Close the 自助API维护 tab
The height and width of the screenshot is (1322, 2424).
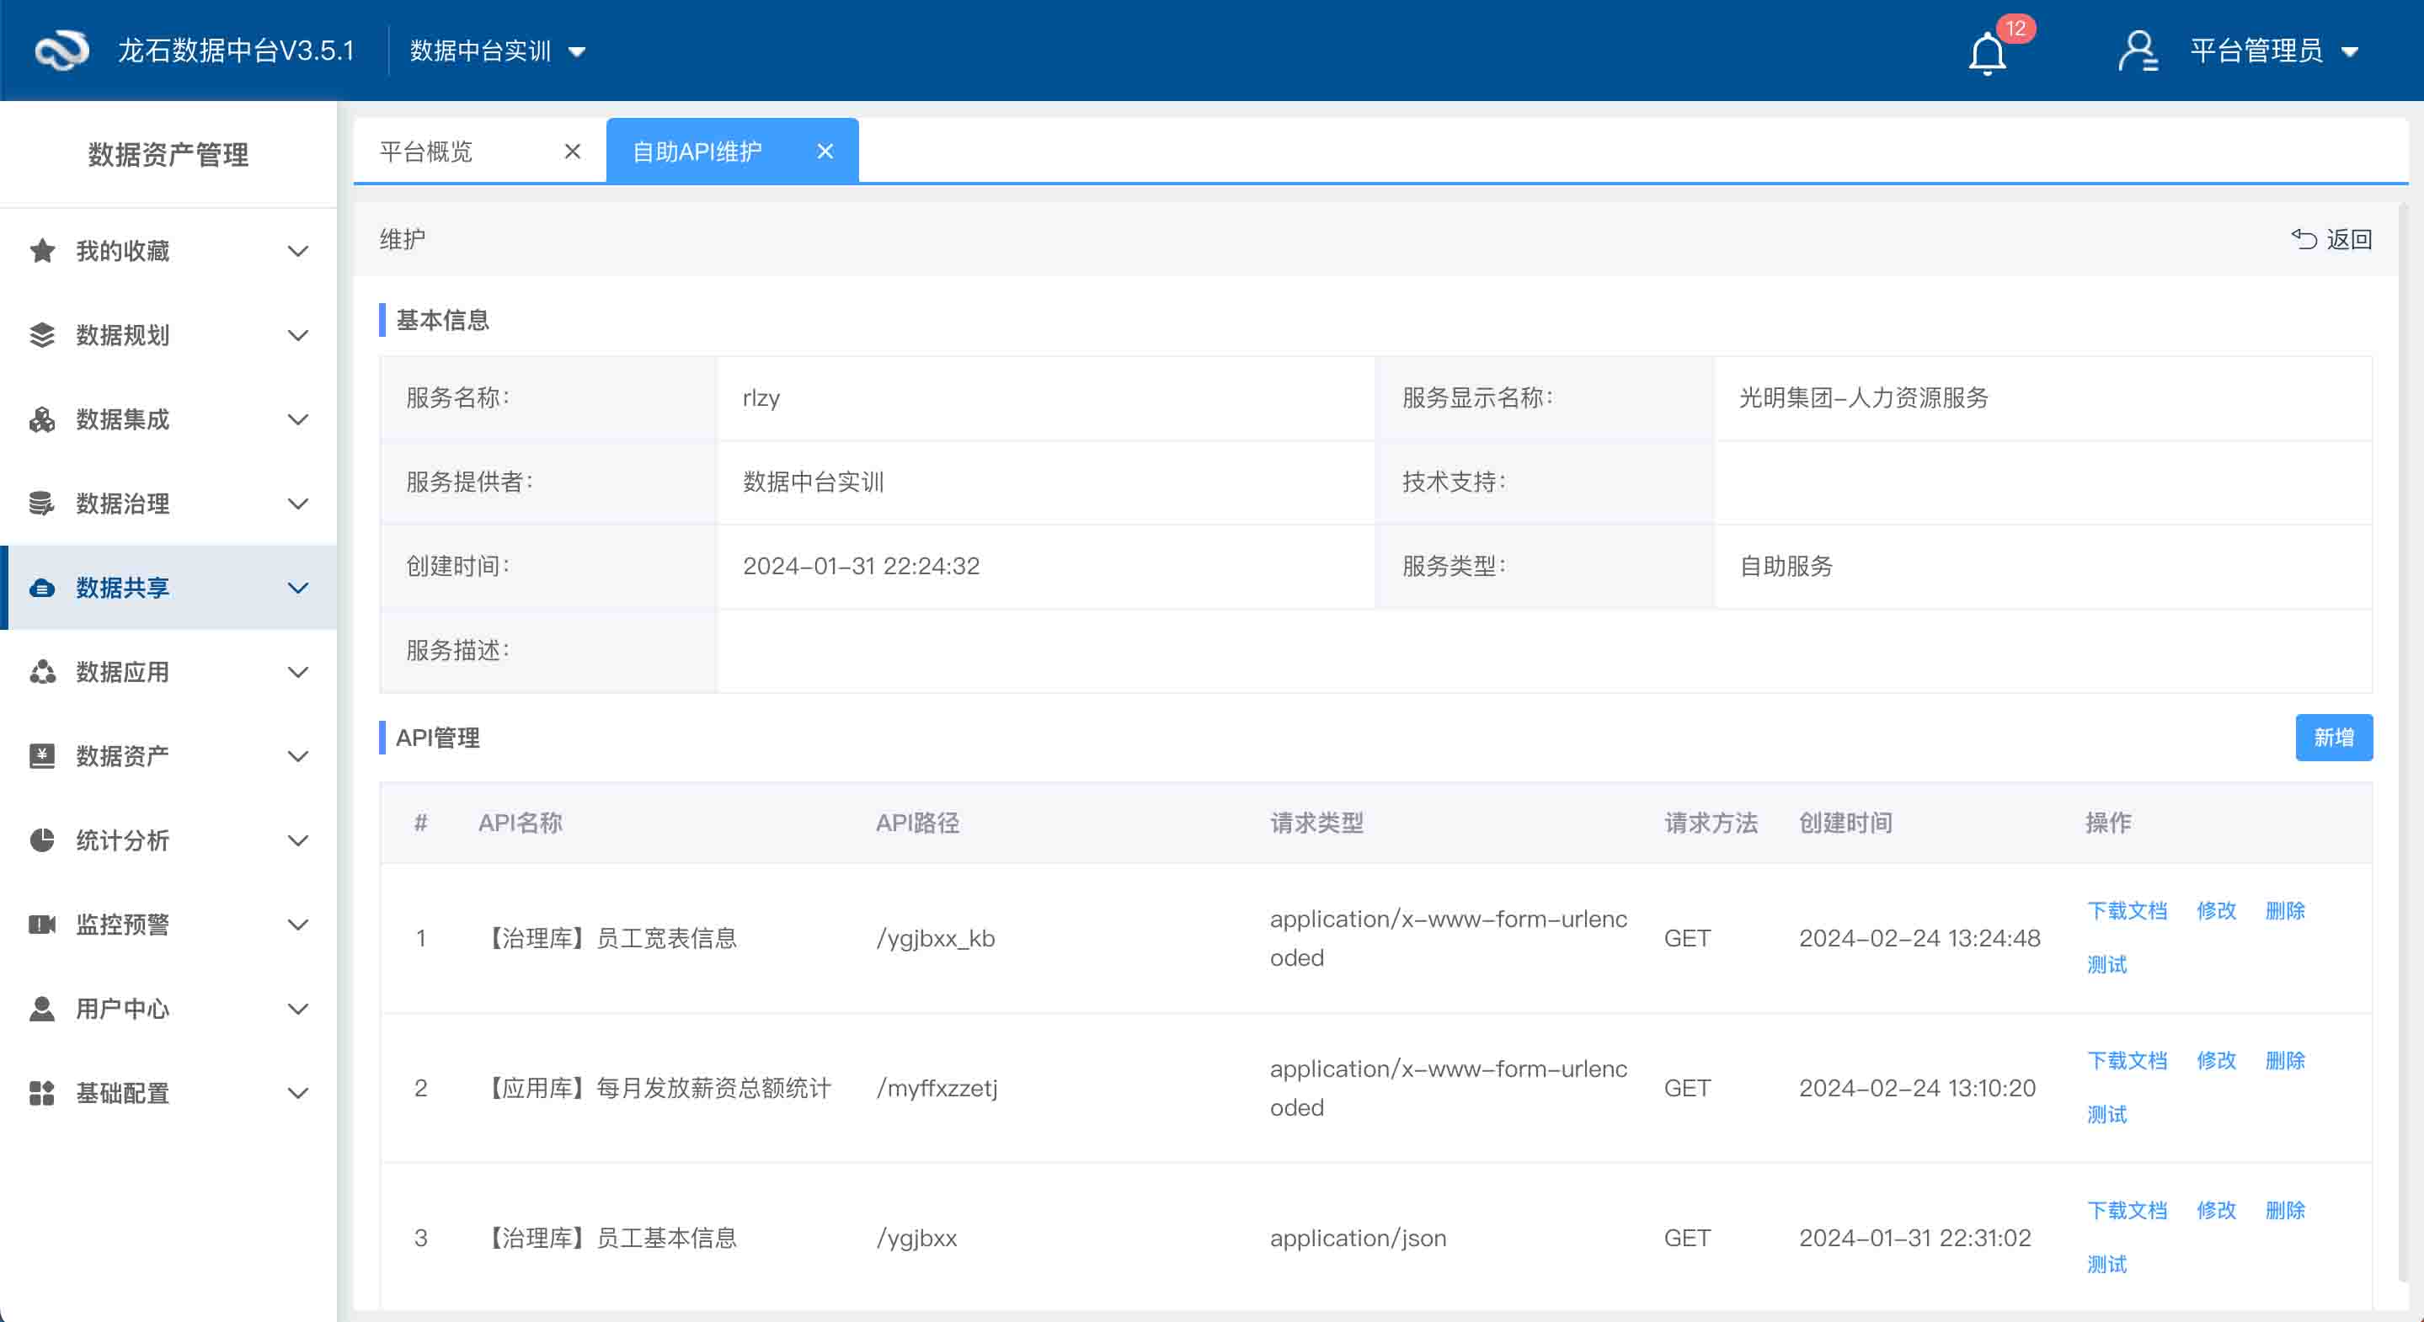pyautogui.click(x=825, y=152)
